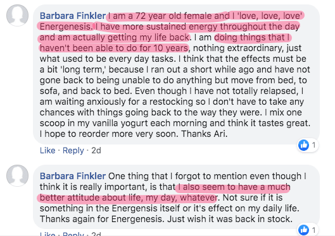Open Barbara Finkler's name on first comment
Image resolution: width=335 pixels, height=236 pixels.
tap(73, 16)
